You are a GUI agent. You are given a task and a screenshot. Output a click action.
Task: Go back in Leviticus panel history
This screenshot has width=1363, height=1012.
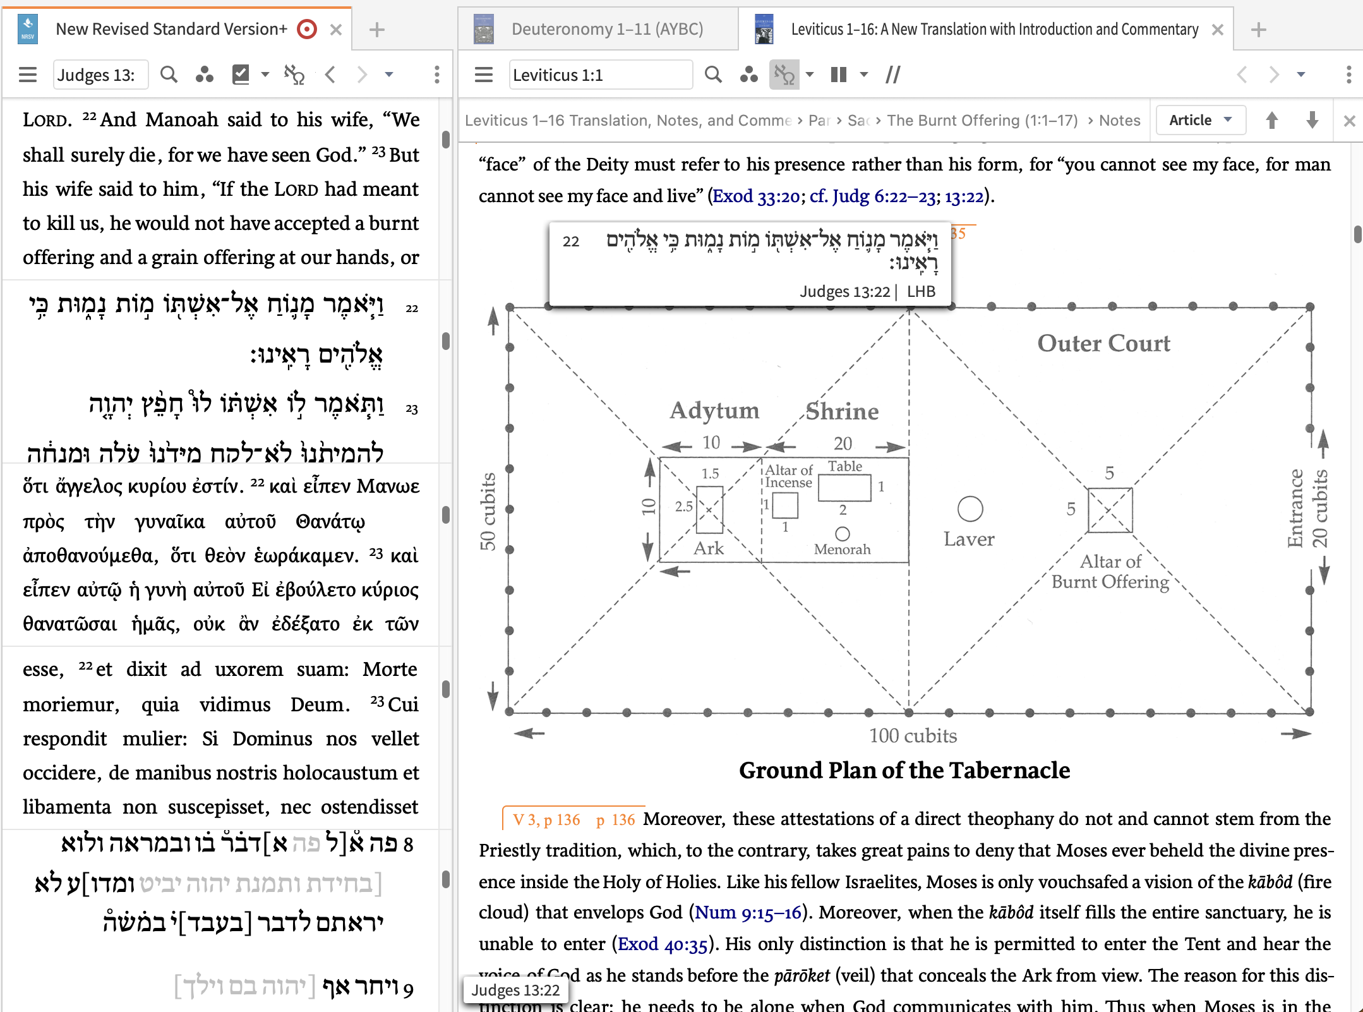click(x=1242, y=75)
